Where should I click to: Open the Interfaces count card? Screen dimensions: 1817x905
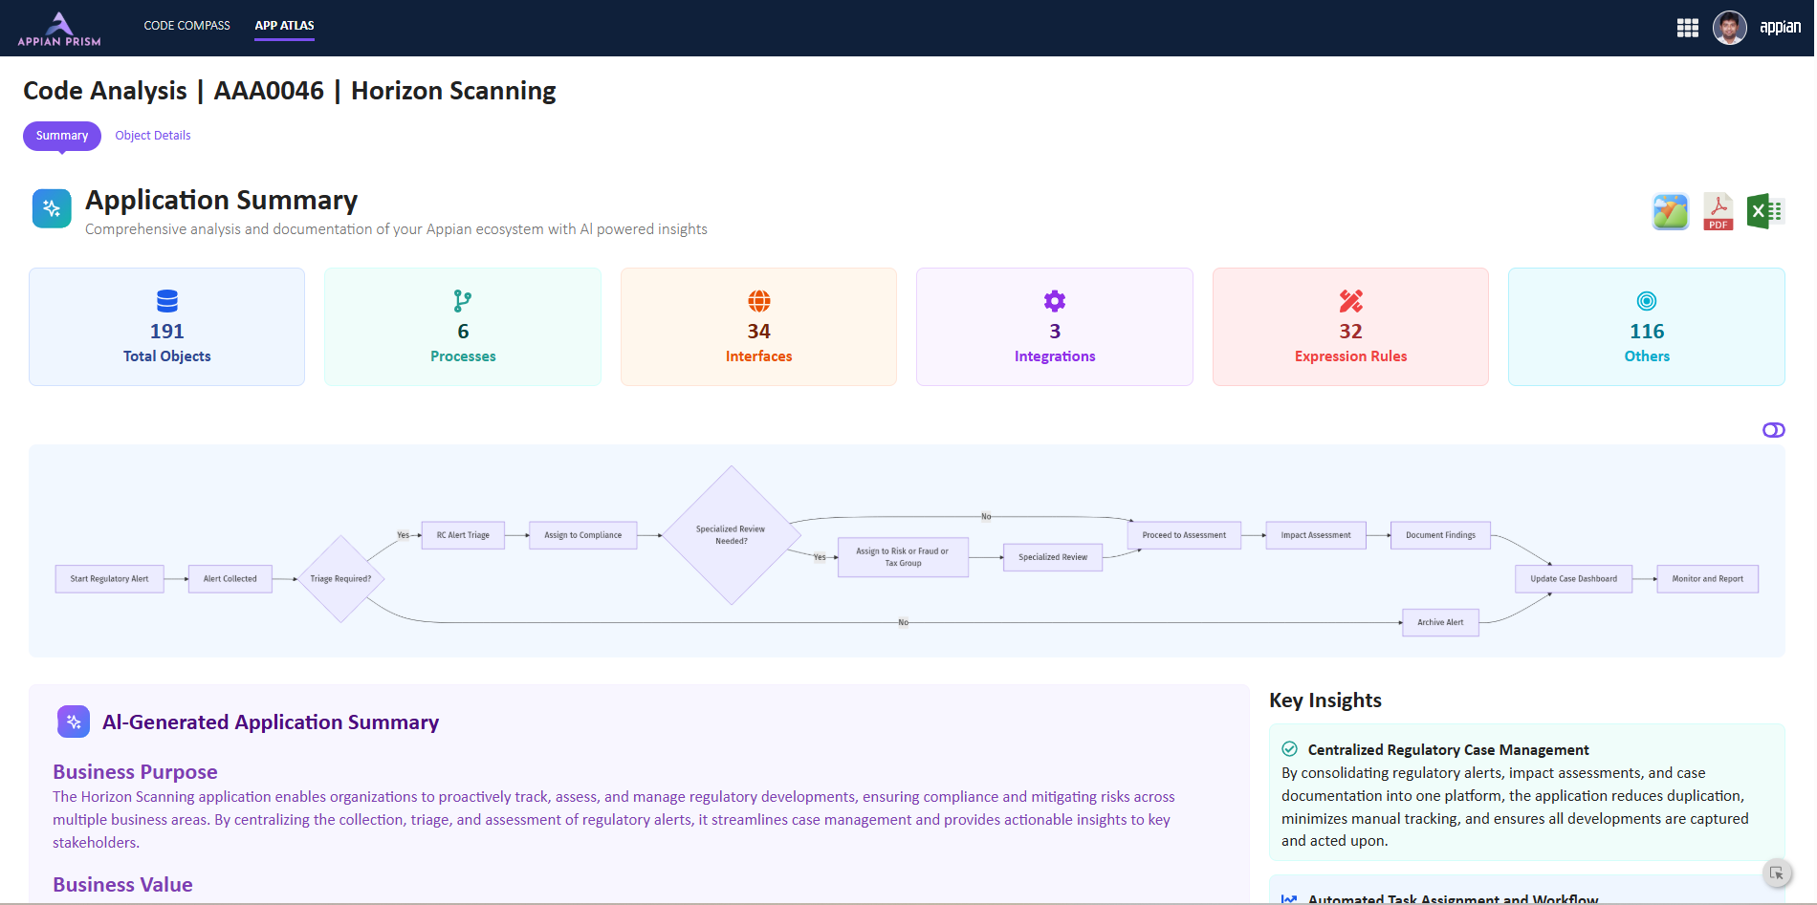click(x=758, y=327)
